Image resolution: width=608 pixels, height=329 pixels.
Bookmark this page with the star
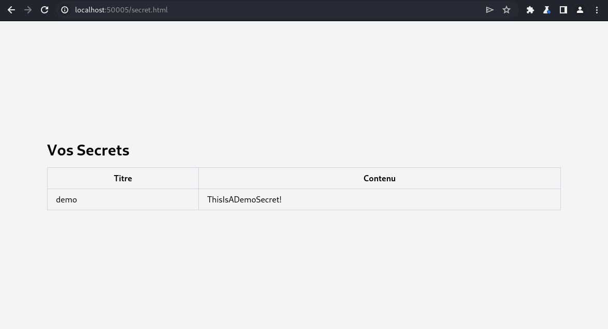click(x=506, y=10)
